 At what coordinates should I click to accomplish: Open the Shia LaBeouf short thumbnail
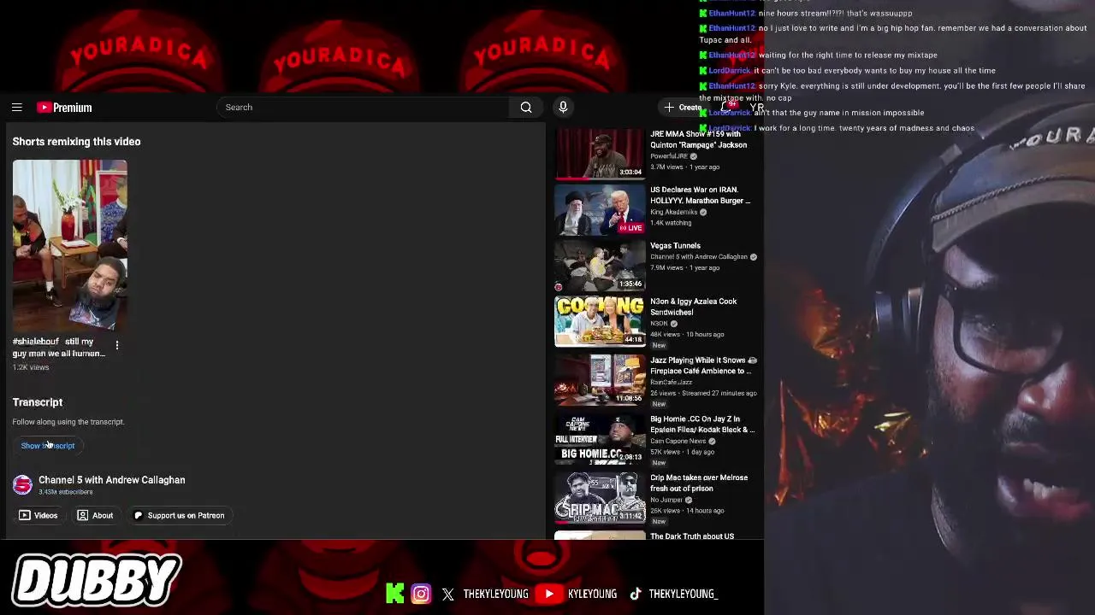pos(70,245)
